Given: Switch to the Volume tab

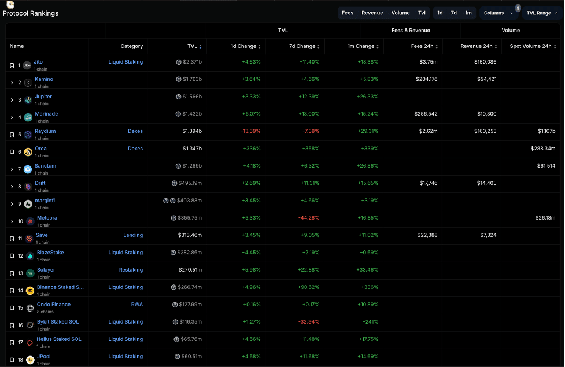Looking at the screenshot, I should (400, 13).
